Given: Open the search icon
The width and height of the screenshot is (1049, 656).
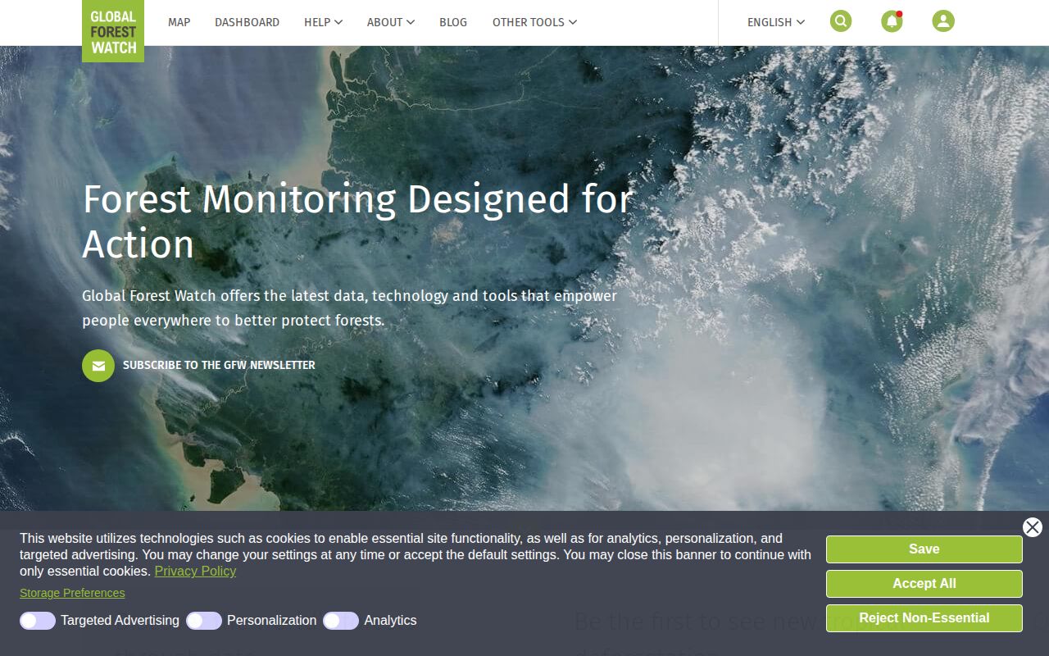Looking at the screenshot, I should point(841,20).
